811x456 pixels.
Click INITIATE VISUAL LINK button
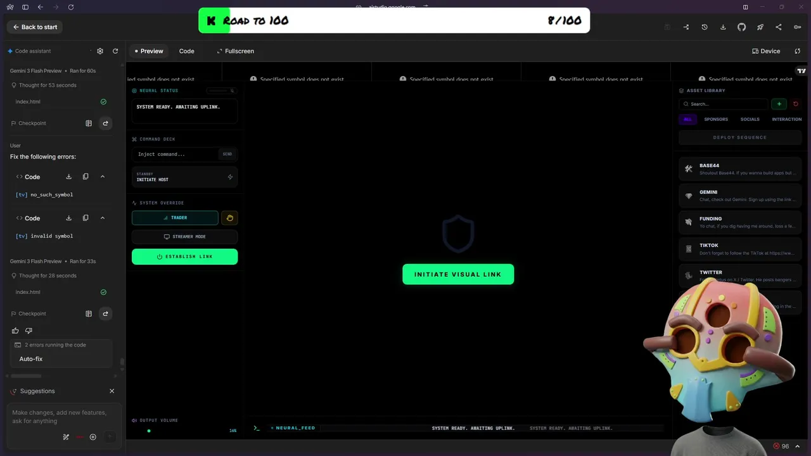458,274
